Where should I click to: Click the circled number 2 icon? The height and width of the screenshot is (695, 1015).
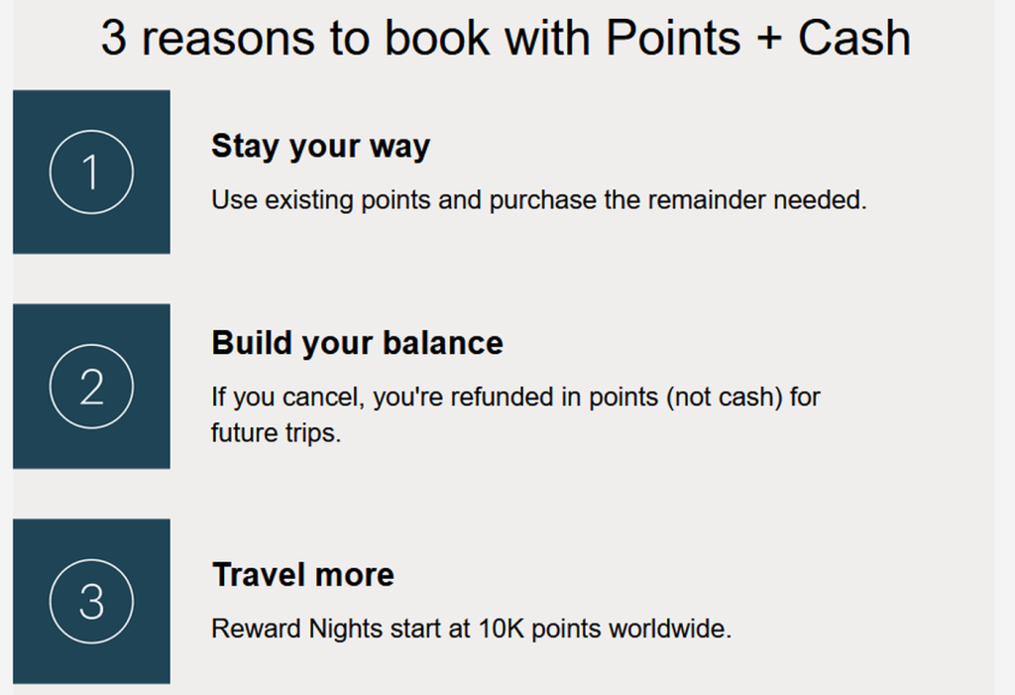click(91, 387)
